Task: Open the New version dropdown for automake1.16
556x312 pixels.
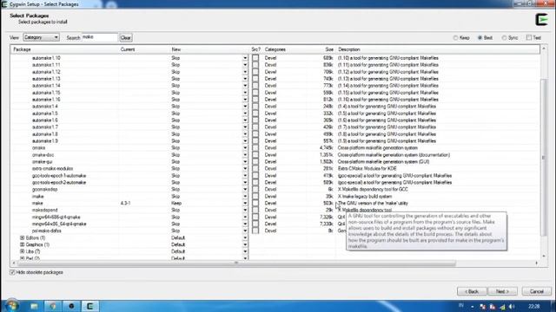Action: point(245,100)
